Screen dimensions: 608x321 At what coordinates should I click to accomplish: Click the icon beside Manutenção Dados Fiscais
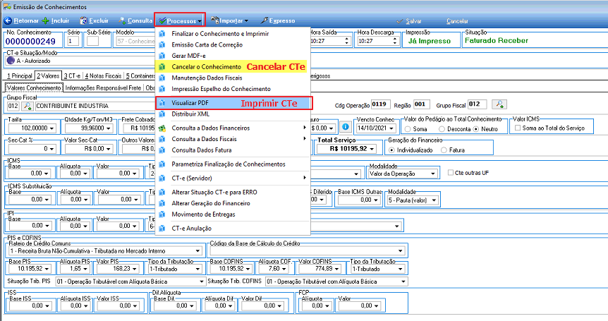click(x=162, y=78)
